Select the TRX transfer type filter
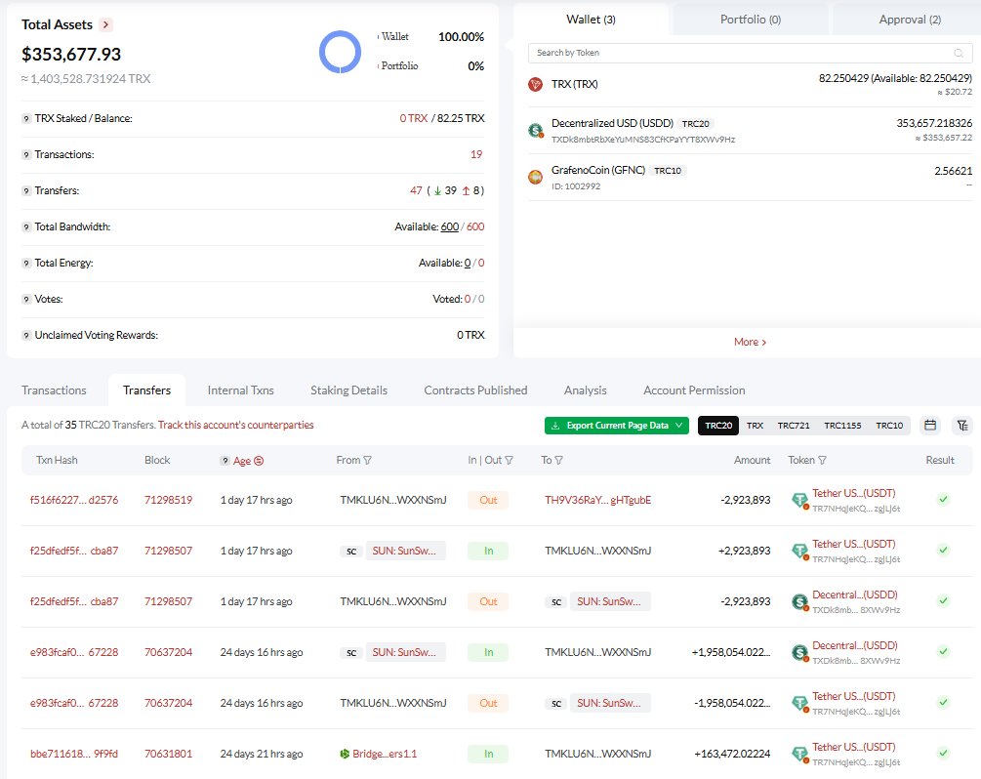The image size is (981, 779). 756,426
